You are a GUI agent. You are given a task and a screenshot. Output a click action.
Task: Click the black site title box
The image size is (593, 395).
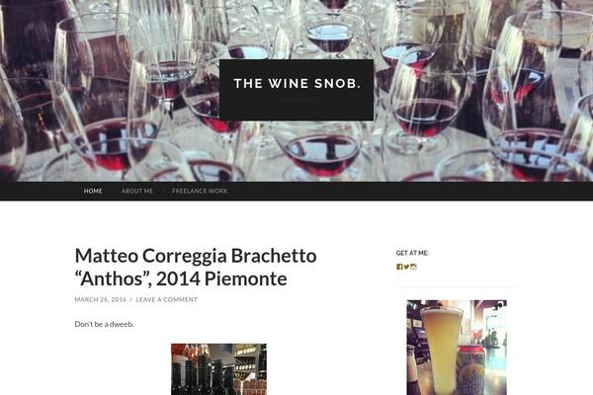pos(296,90)
